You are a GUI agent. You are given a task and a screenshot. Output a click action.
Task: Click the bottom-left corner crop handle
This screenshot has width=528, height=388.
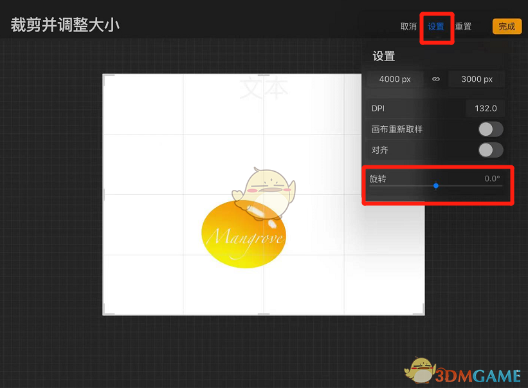(105, 313)
